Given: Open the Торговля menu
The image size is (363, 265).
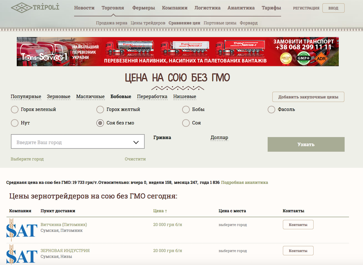Looking at the screenshot, I should click(113, 8).
